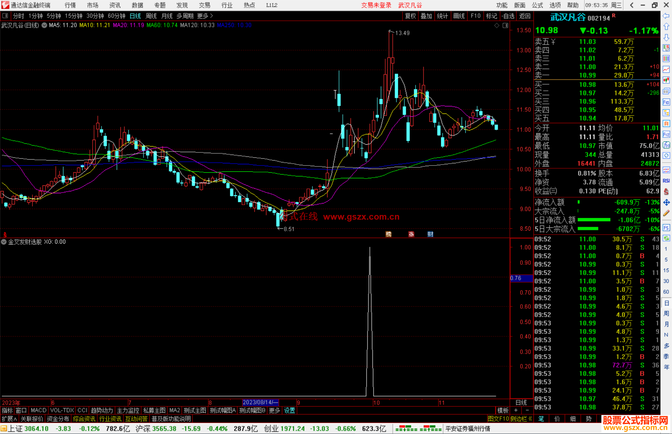Toggle the sidebar panel icon above price axis
This screenshot has width=672, height=434.
point(506,26)
